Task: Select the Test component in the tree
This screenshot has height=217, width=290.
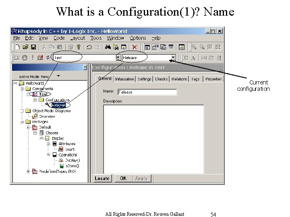Action: tap(43, 94)
